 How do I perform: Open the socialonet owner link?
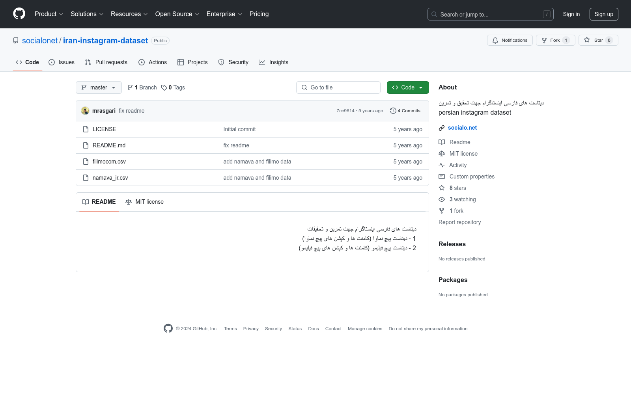[40, 41]
